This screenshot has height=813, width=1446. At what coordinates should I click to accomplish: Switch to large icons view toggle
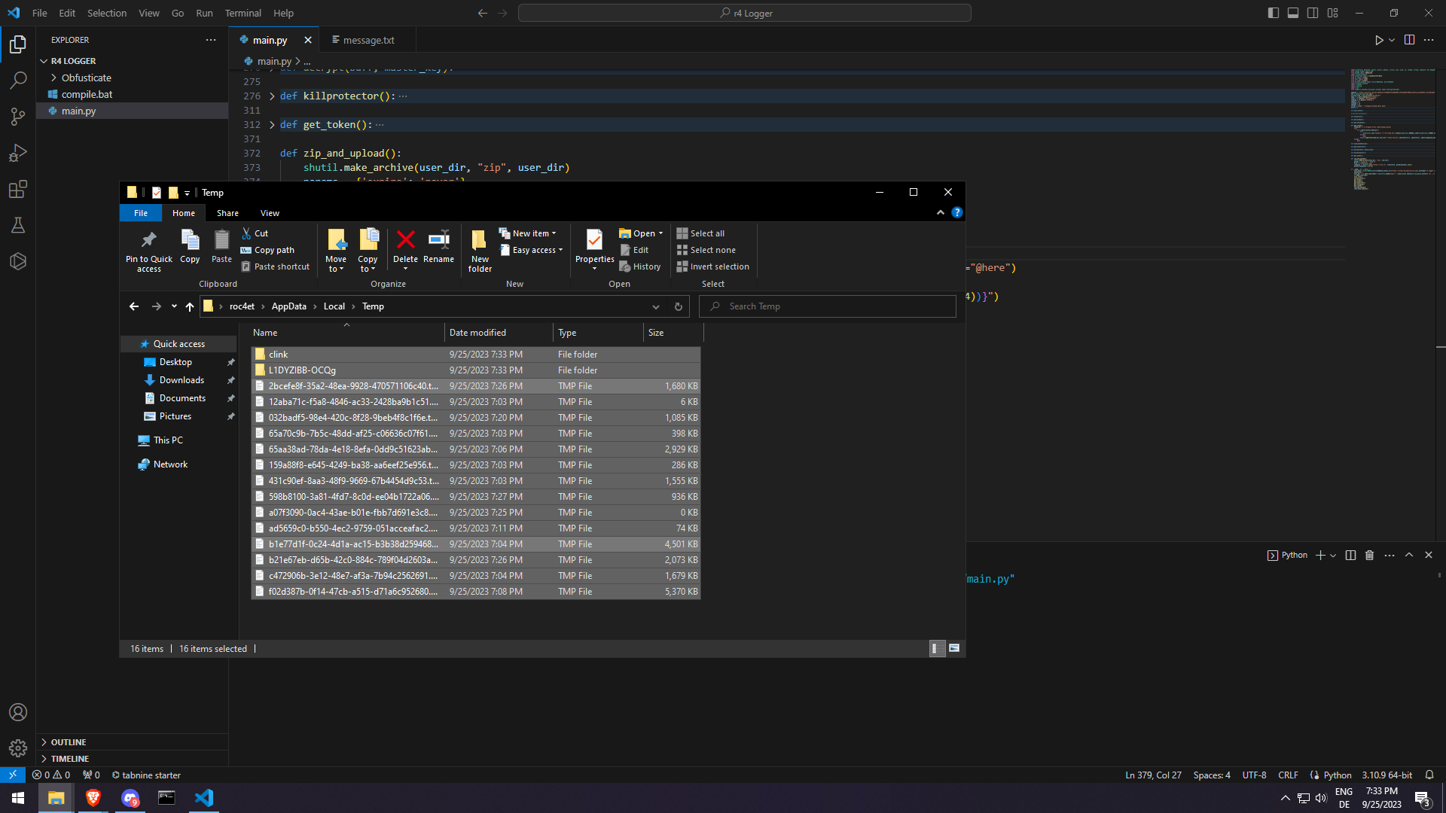point(954,648)
